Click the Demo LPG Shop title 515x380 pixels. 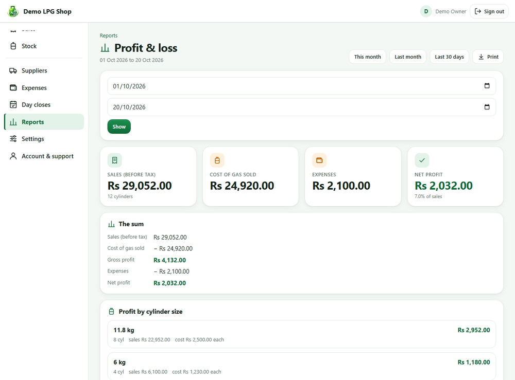[x=47, y=11]
